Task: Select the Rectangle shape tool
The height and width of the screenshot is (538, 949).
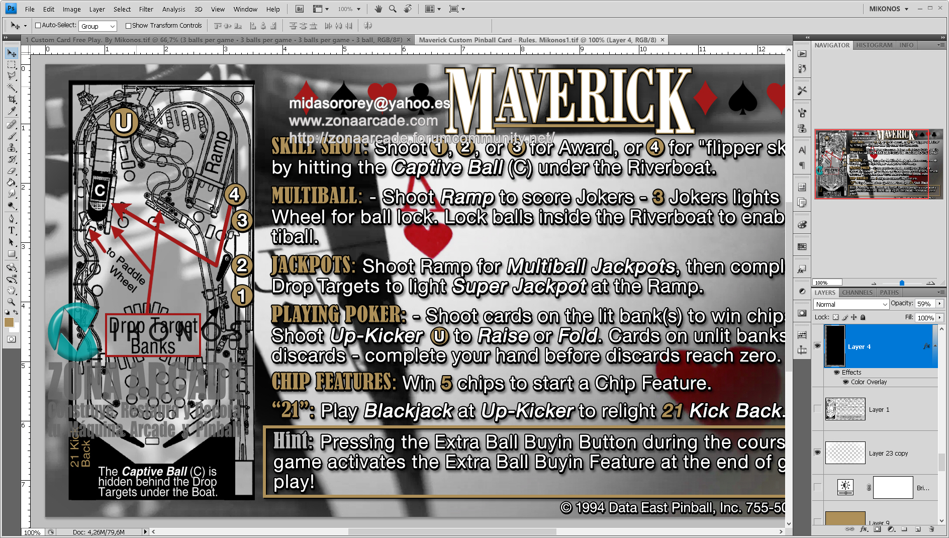Action: point(11,253)
